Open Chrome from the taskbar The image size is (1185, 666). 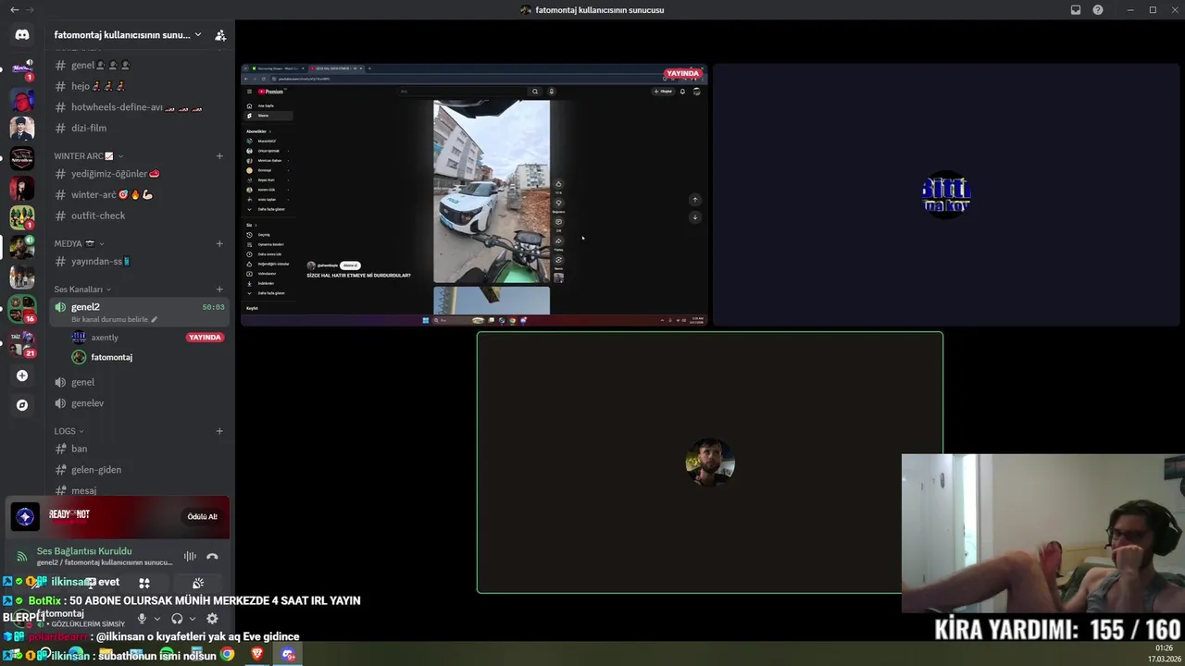(x=228, y=655)
